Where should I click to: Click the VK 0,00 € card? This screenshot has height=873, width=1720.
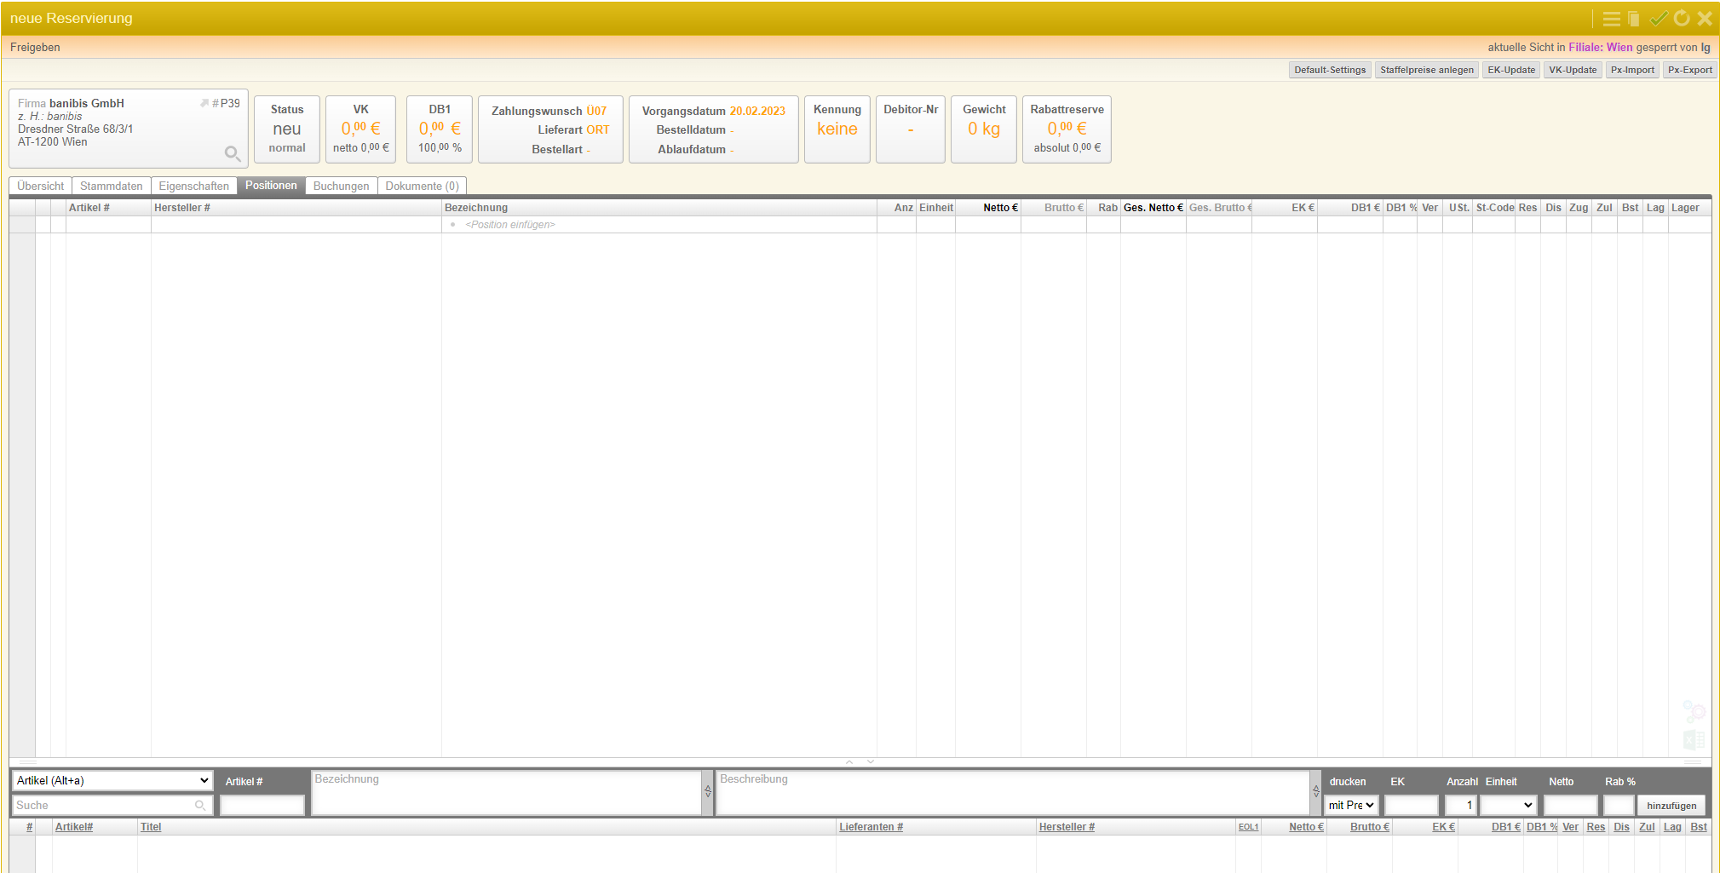[x=361, y=129]
